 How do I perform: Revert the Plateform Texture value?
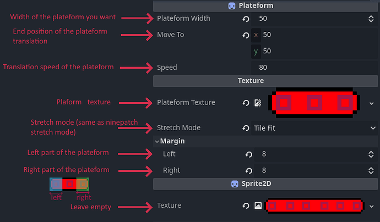(x=246, y=103)
